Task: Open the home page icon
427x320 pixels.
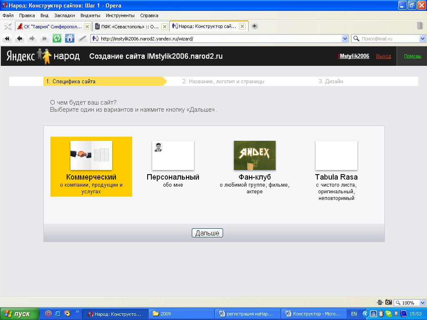Action: 70,38
